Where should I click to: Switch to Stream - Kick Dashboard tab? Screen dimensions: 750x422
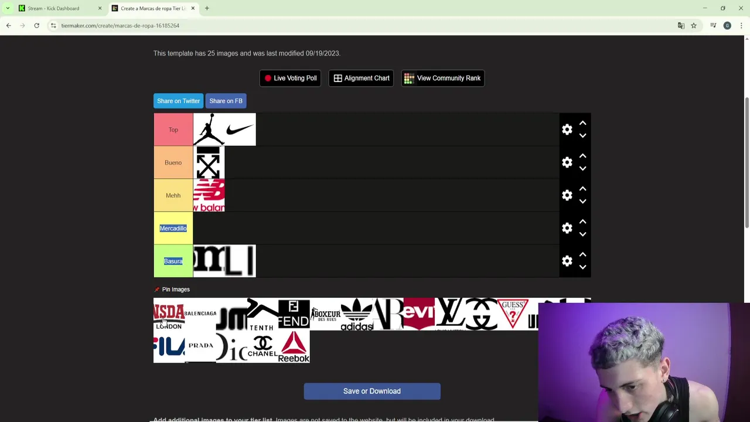[x=59, y=8]
